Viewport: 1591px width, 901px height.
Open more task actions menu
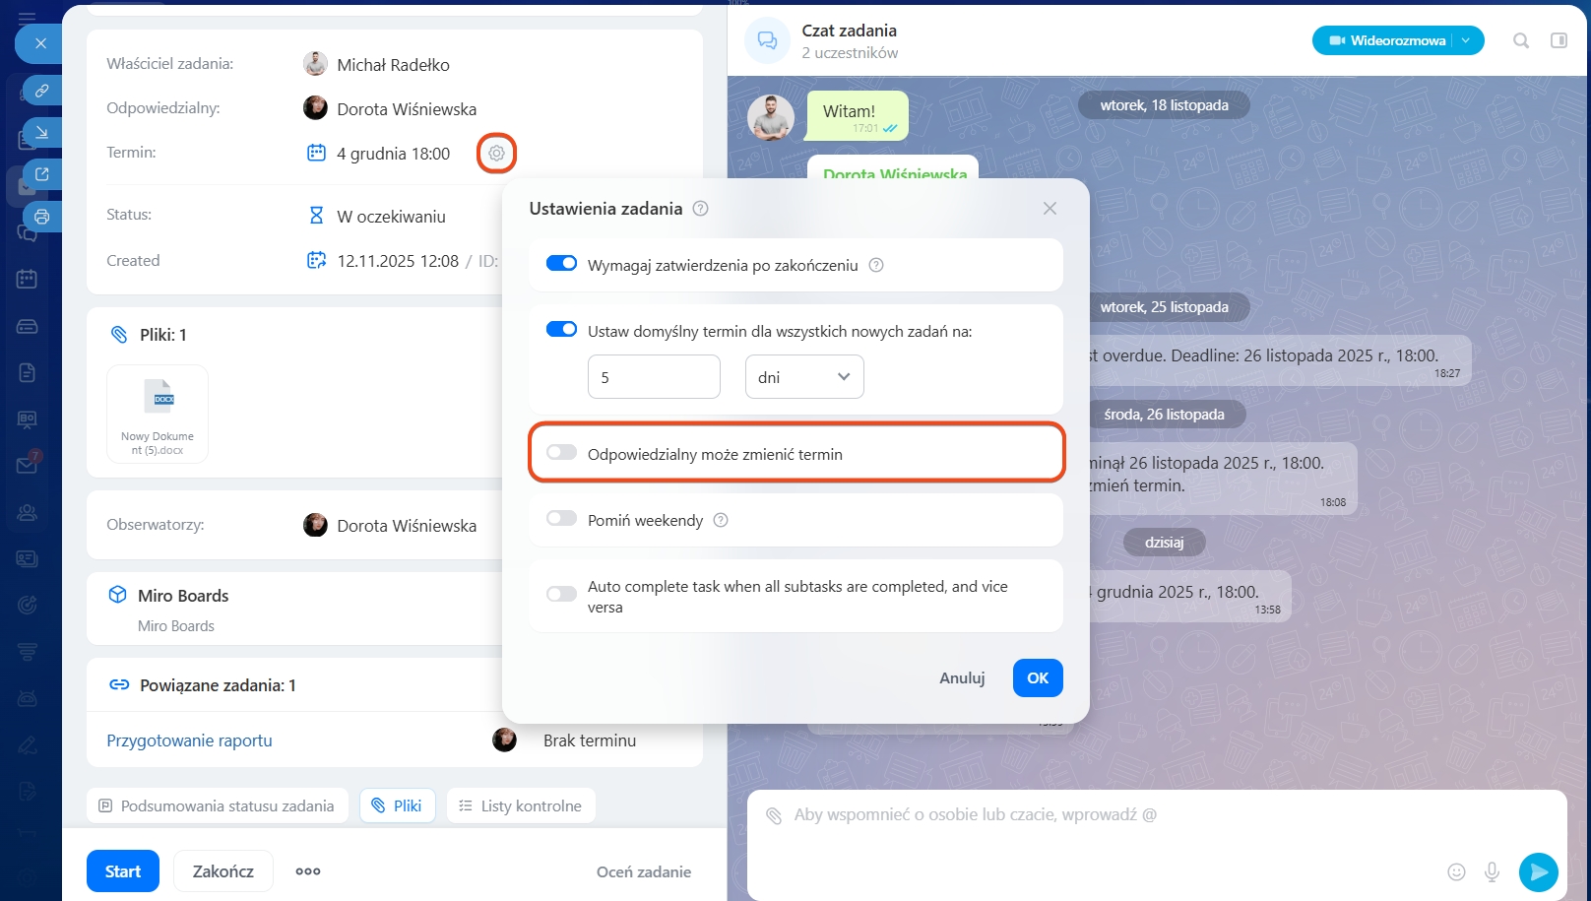pos(308,871)
